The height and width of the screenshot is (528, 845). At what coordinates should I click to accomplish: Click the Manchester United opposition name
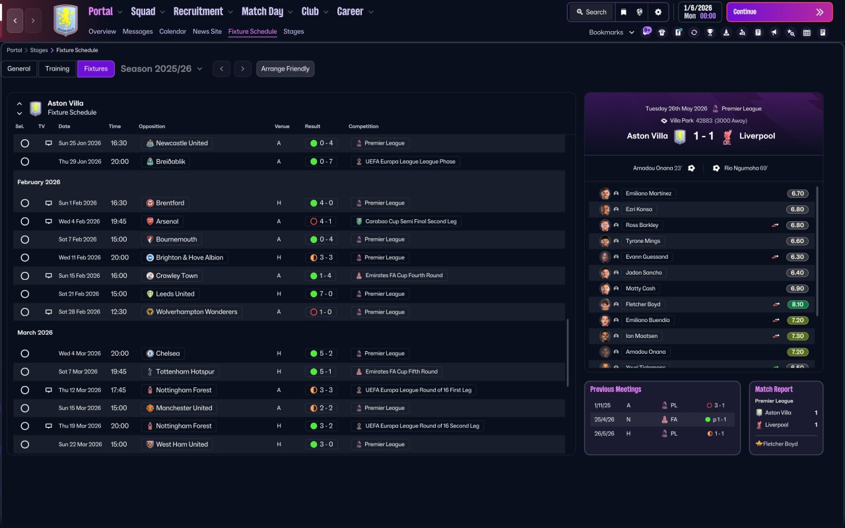pyautogui.click(x=184, y=409)
